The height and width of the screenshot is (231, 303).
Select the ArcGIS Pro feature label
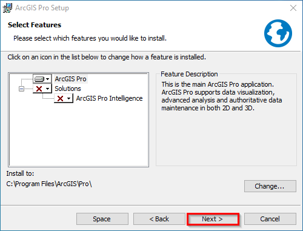pyautogui.click(x=70, y=79)
